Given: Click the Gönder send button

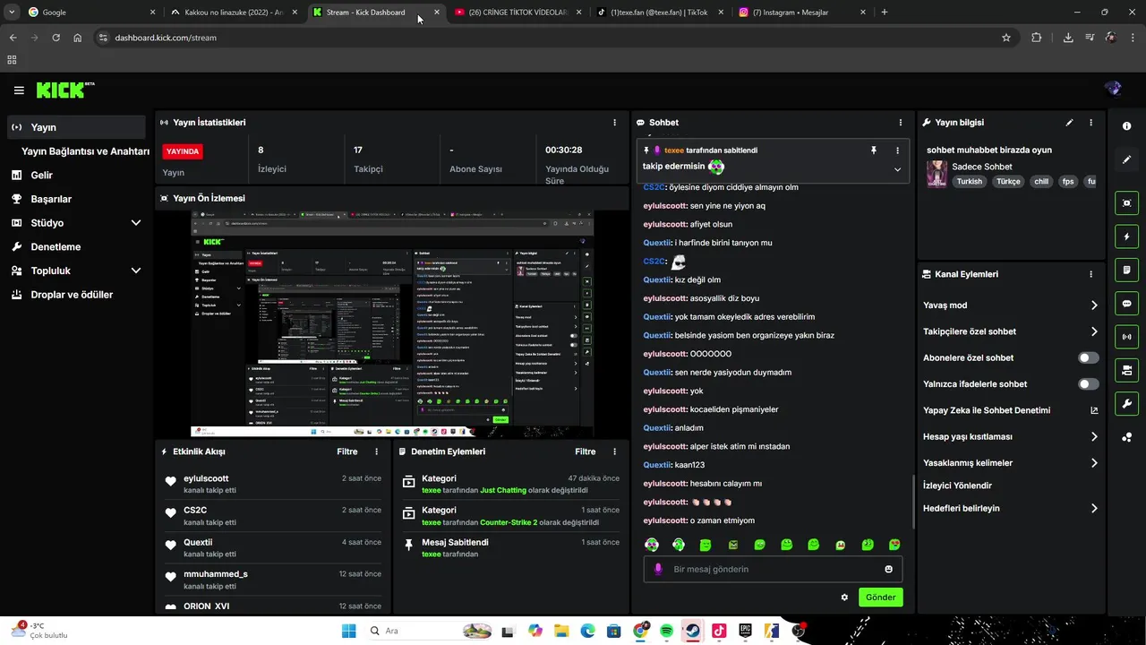Looking at the screenshot, I should point(880,598).
